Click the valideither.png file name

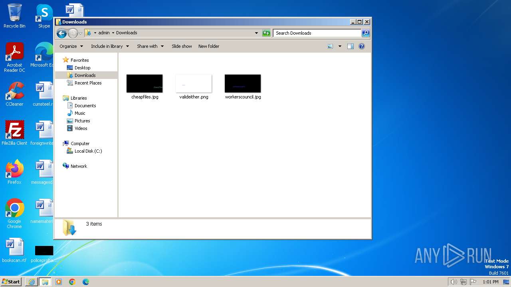pyautogui.click(x=194, y=97)
